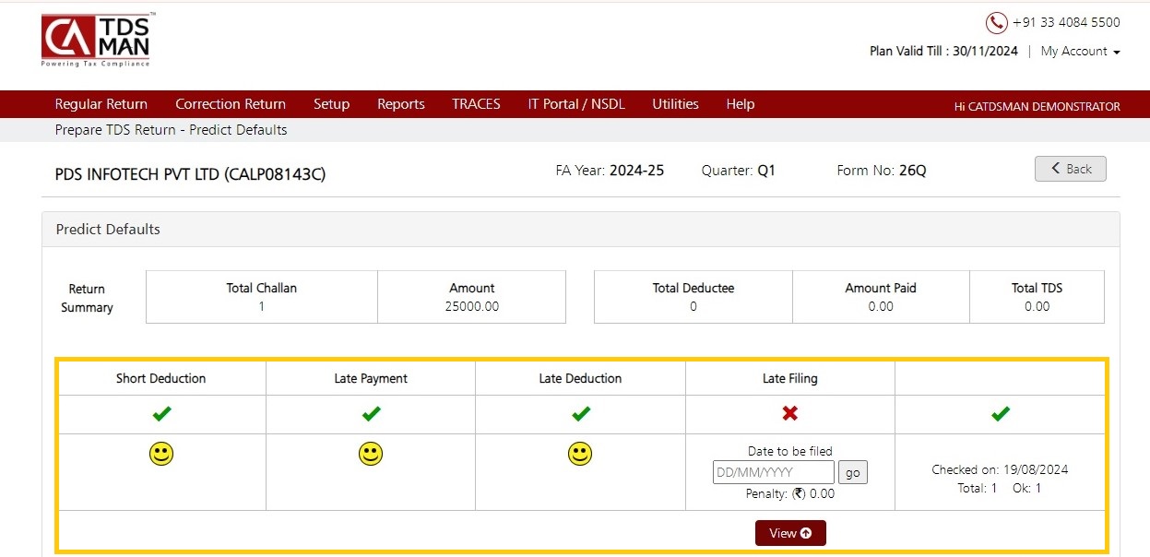
Task: Open the Correction Return menu
Action: [x=231, y=104]
